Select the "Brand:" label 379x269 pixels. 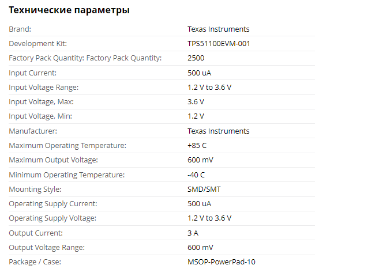(x=20, y=29)
